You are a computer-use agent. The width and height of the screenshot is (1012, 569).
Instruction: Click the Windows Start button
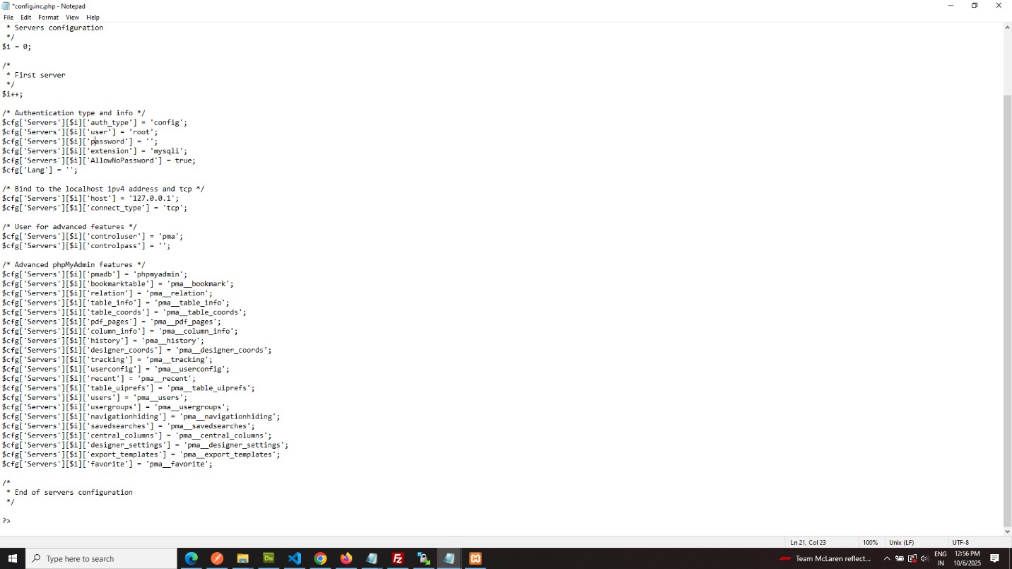(x=13, y=558)
